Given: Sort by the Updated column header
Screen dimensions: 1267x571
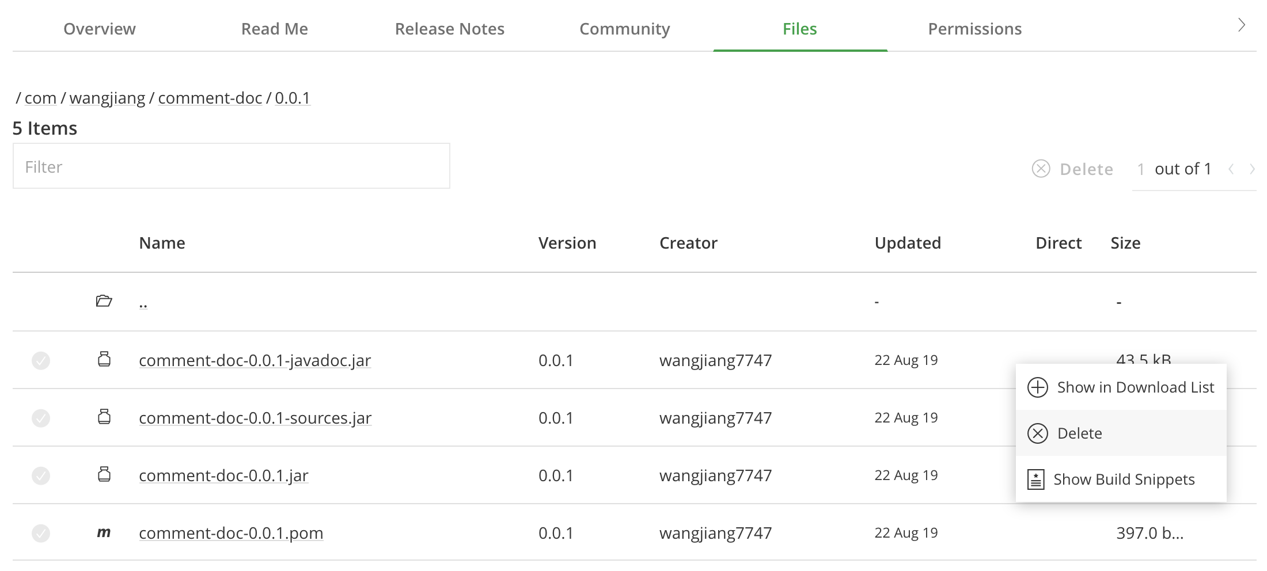Looking at the screenshot, I should point(908,243).
